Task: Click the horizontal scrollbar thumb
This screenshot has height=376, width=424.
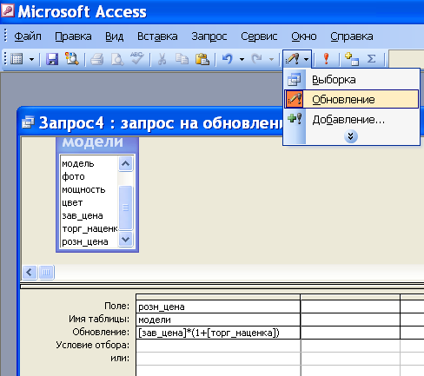Action: point(46,272)
